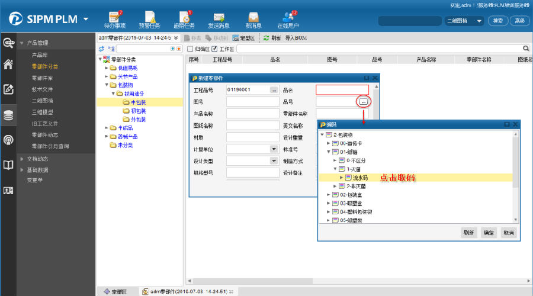Click the database stack icon in sidebar
The height and width of the screenshot is (296, 533).
(8, 115)
